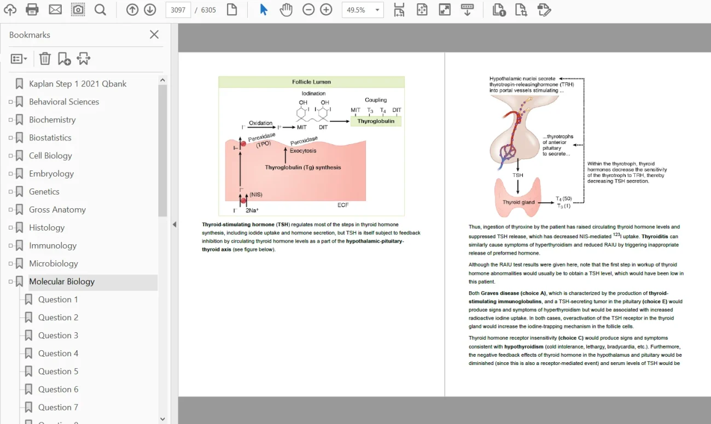Open Question 5 bookmark

pos(58,372)
